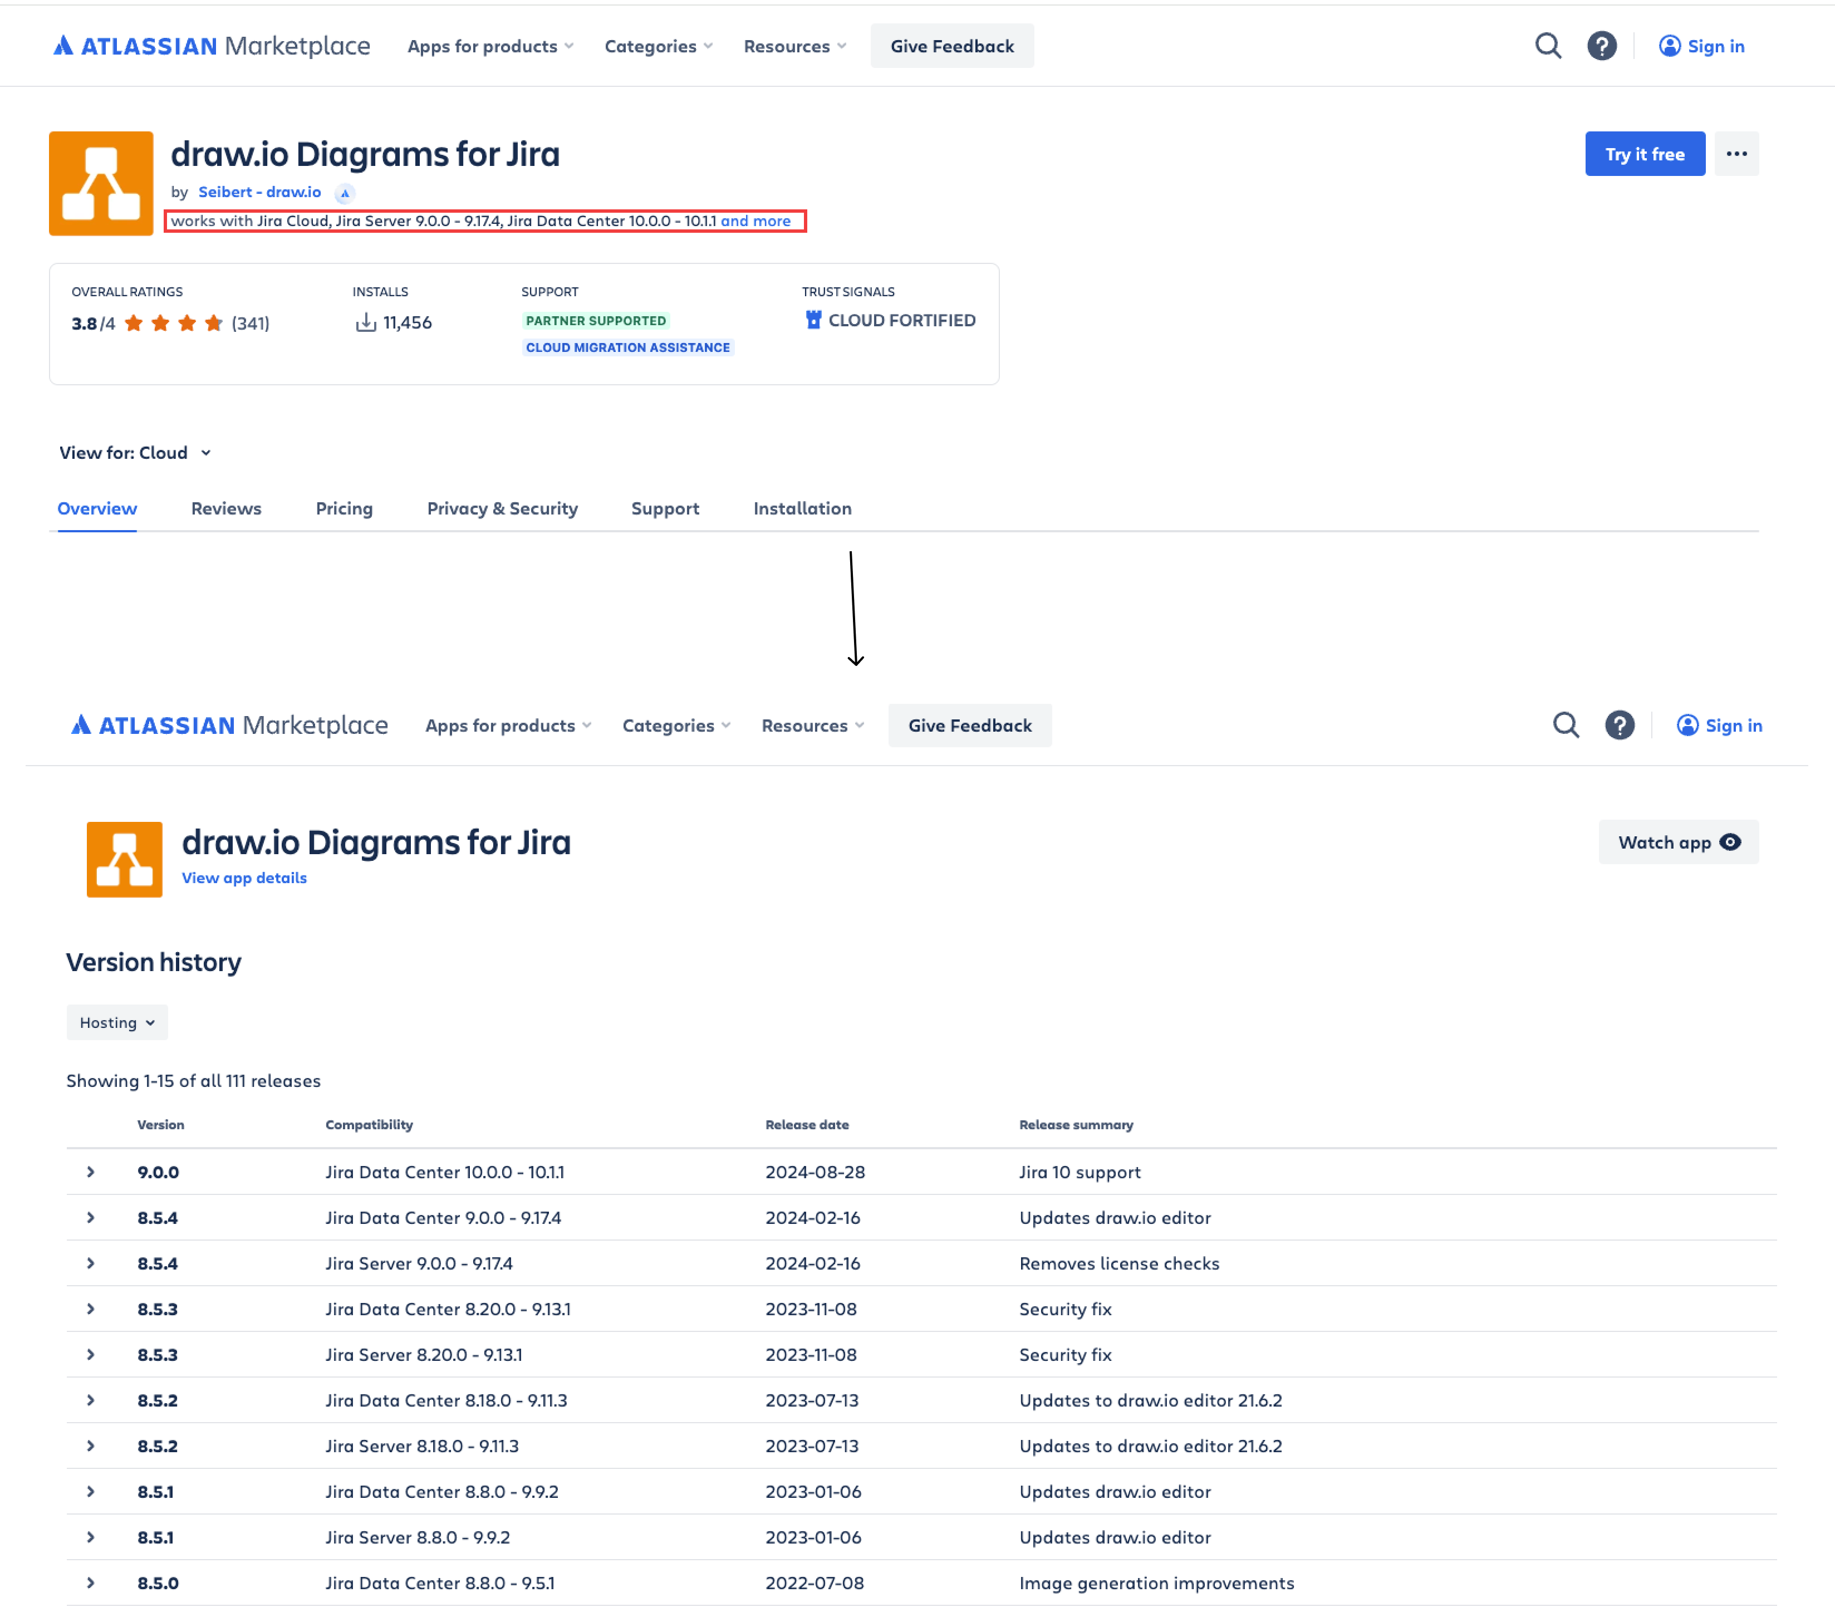The height and width of the screenshot is (1607, 1835).
Task: Open the Hosting filter dropdown
Action: tap(116, 1021)
